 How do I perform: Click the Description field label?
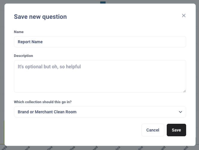click(x=24, y=56)
